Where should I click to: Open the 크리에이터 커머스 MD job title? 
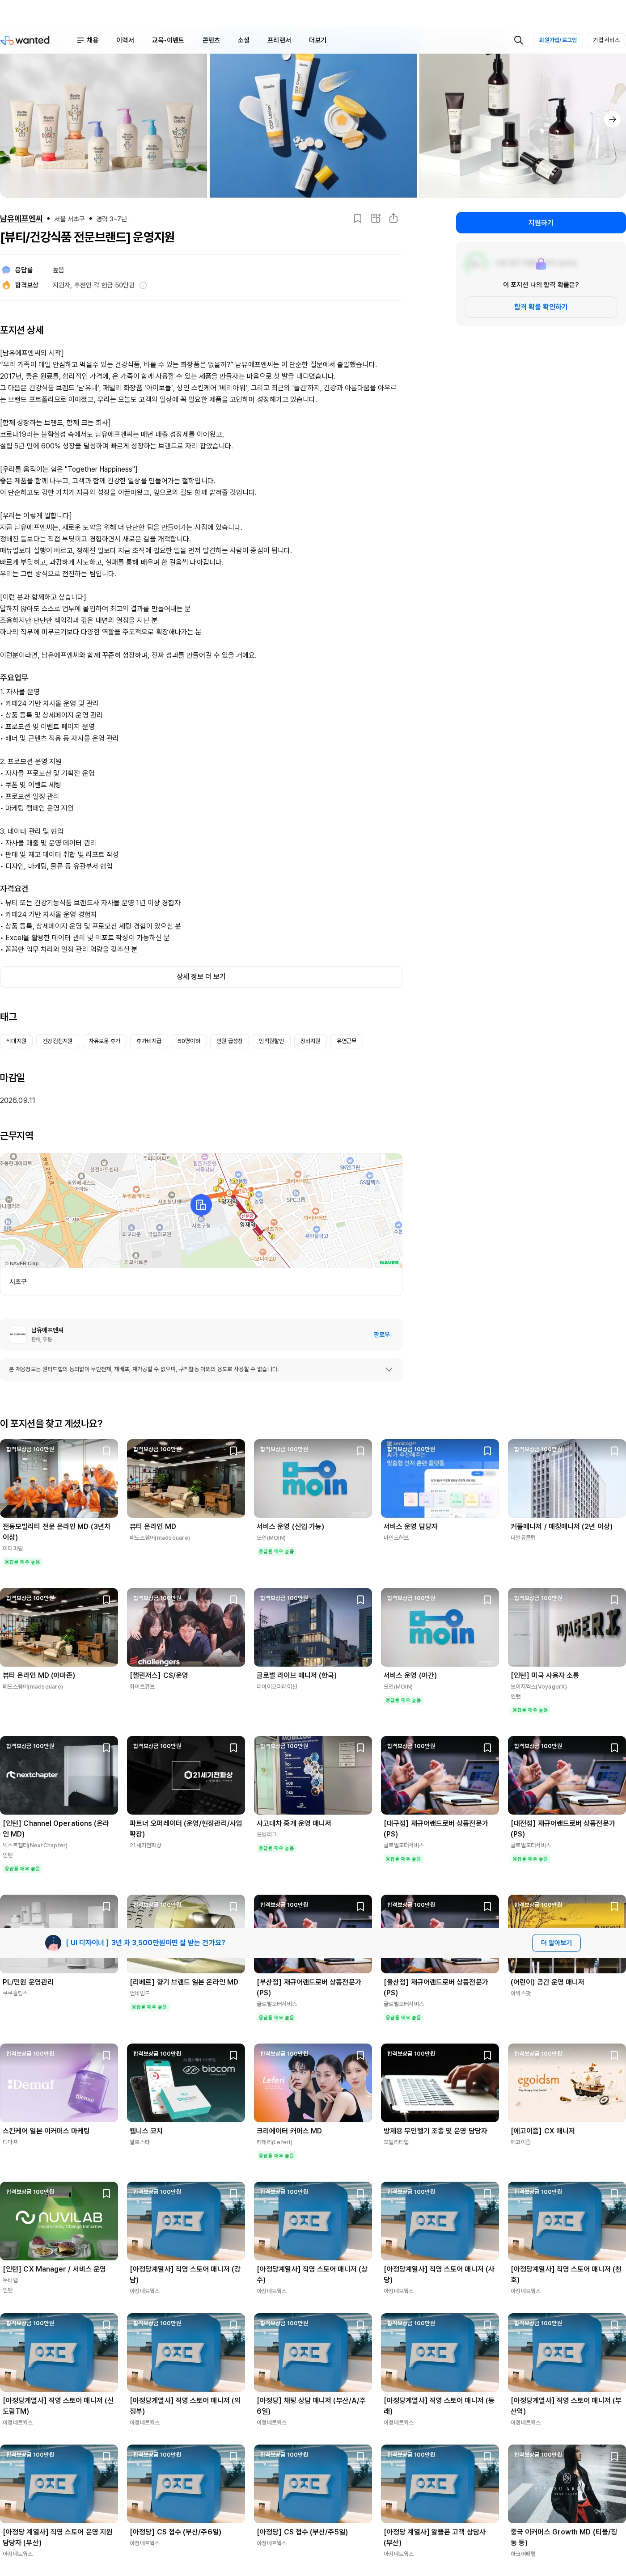tap(289, 2131)
